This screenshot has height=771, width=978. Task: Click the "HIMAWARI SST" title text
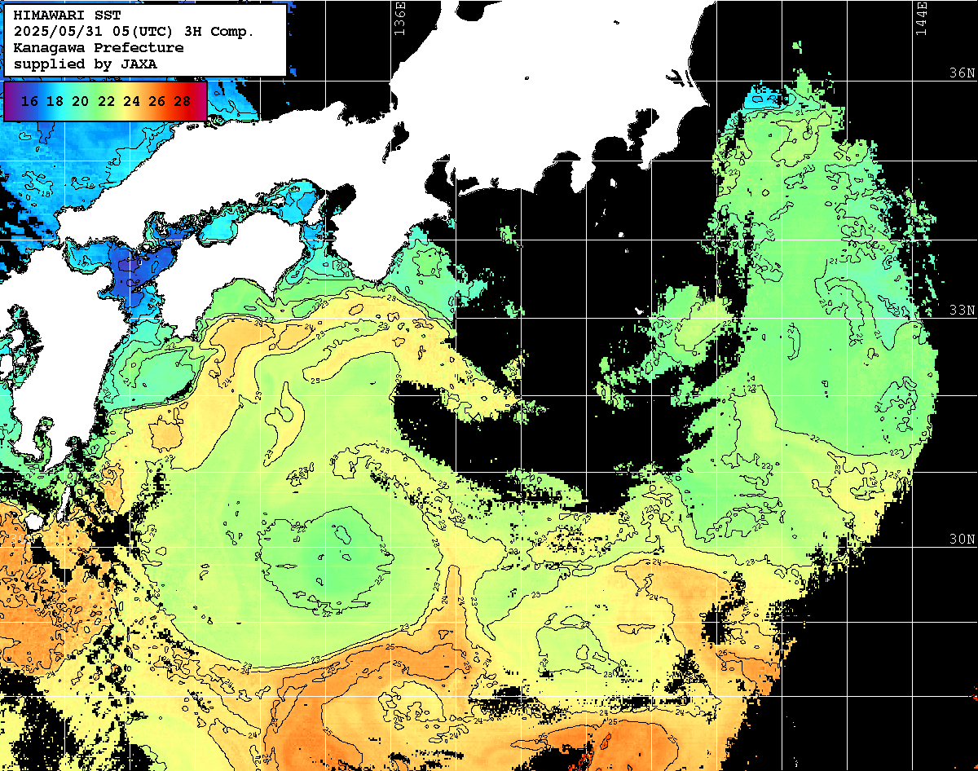[67, 15]
